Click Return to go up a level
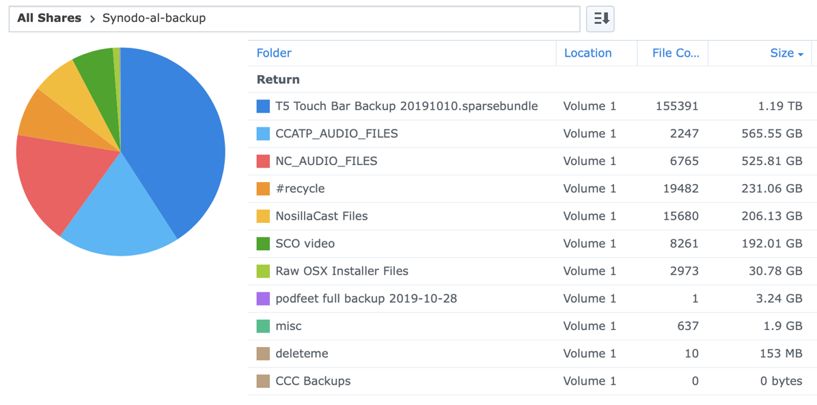The width and height of the screenshot is (817, 405). pyautogui.click(x=278, y=80)
